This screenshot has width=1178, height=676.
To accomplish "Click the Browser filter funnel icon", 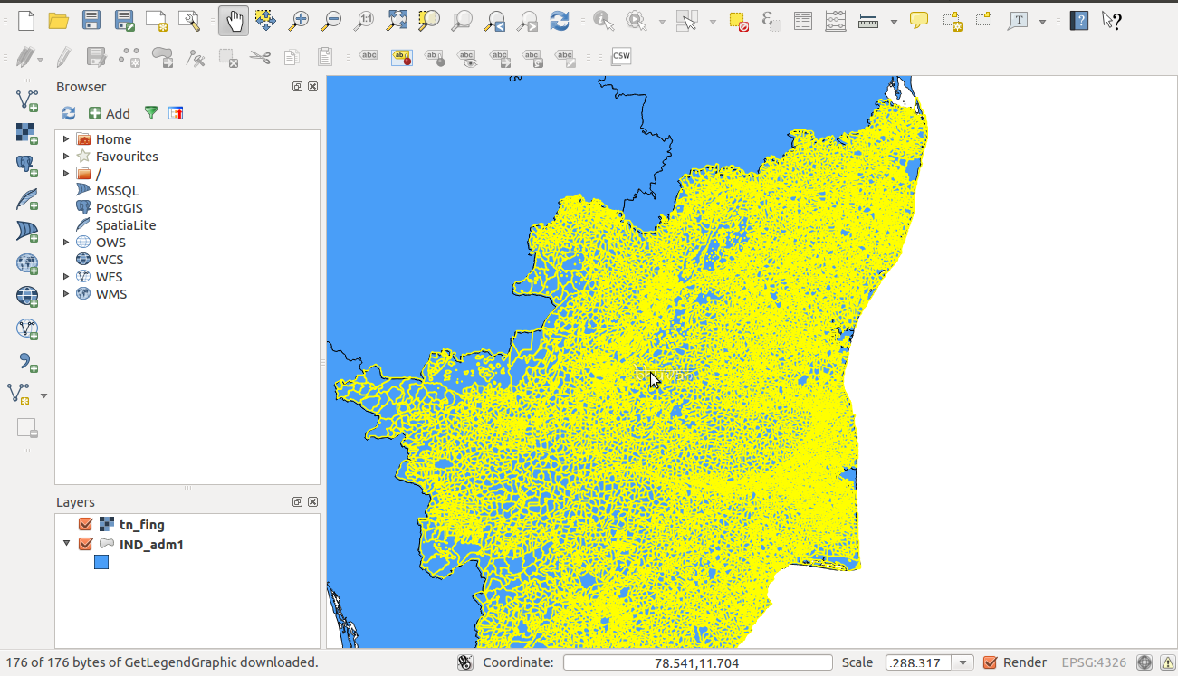I will [151, 113].
